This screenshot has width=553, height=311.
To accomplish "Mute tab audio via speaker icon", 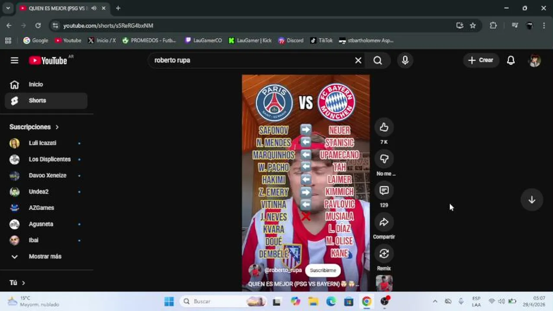I will (x=94, y=8).
